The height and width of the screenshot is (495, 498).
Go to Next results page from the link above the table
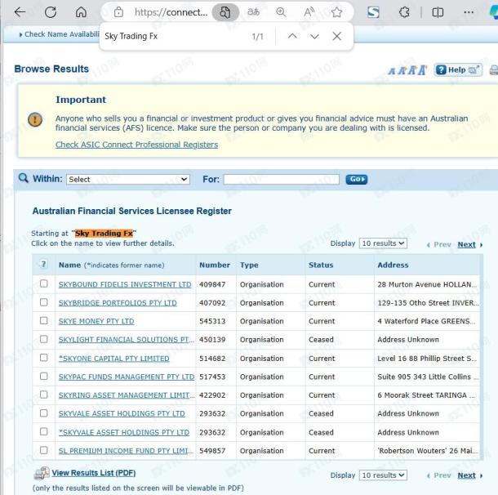(466, 244)
